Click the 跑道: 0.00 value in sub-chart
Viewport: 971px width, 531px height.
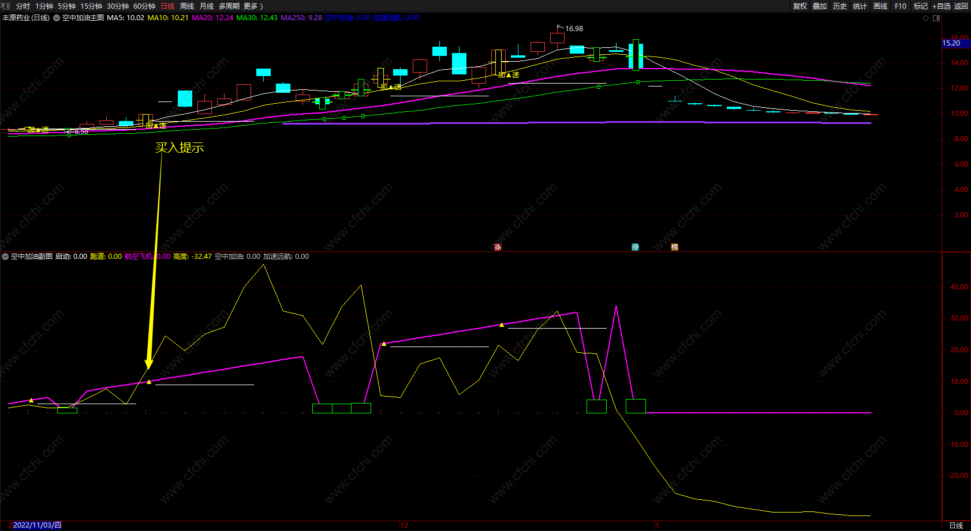106,257
